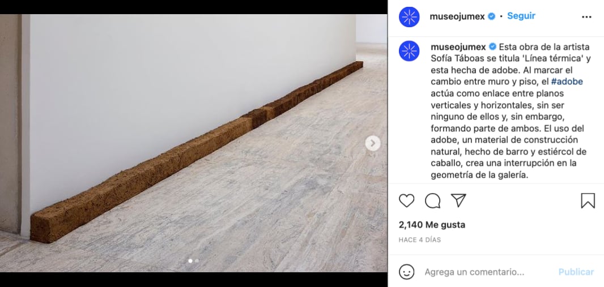Open the three-dots options menu
Viewport: 604px width, 287px height.
pyautogui.click(x=586, y=17)
